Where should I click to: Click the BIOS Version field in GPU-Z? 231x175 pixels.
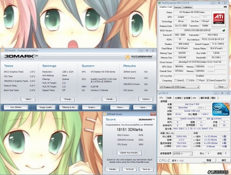click(197, 30)
